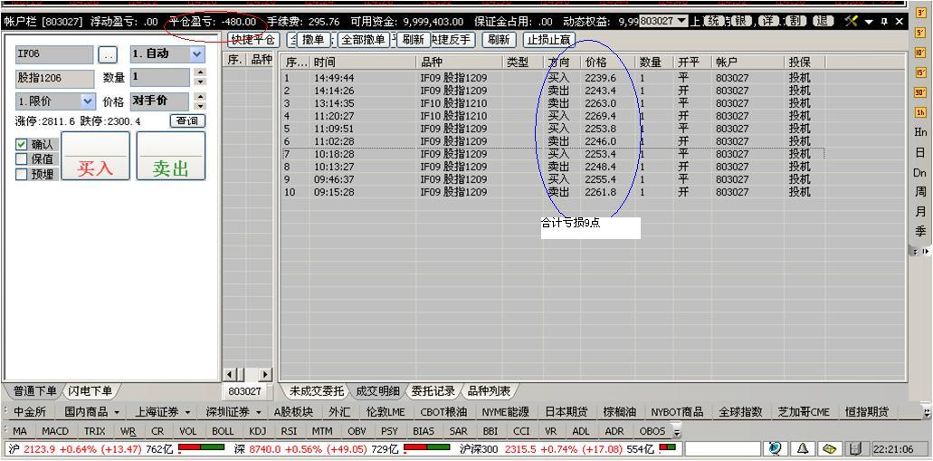Enable the 保值 hedging checkbox
This screenshot has width=933, height=461.
(22, 159)
